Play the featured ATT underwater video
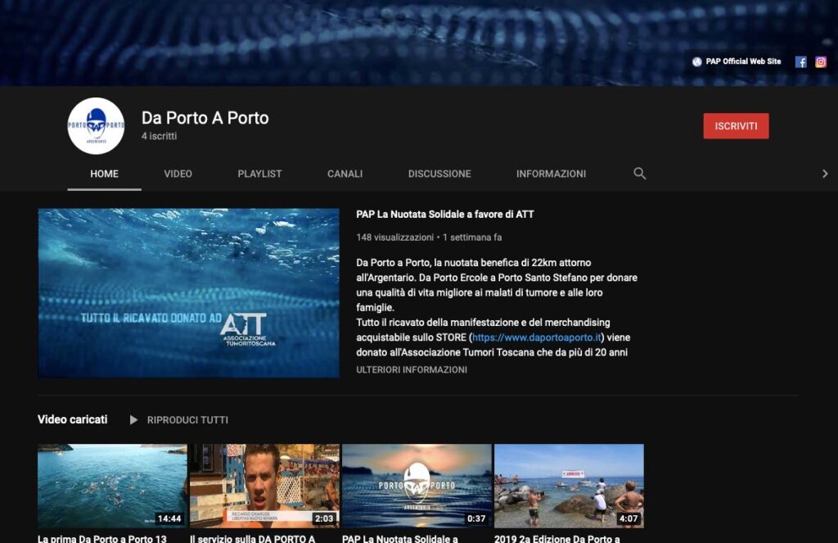838x543 pixels. pyautogui.click(x=189, y=292)
